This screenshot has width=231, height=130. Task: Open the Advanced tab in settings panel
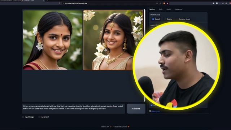pos(179,9)
